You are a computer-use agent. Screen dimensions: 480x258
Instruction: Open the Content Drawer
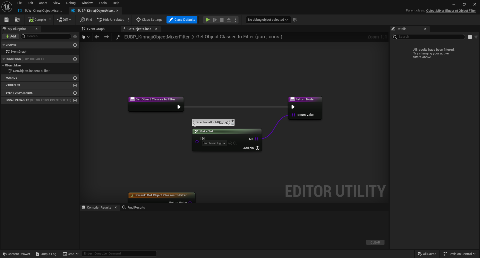[16, 254]
